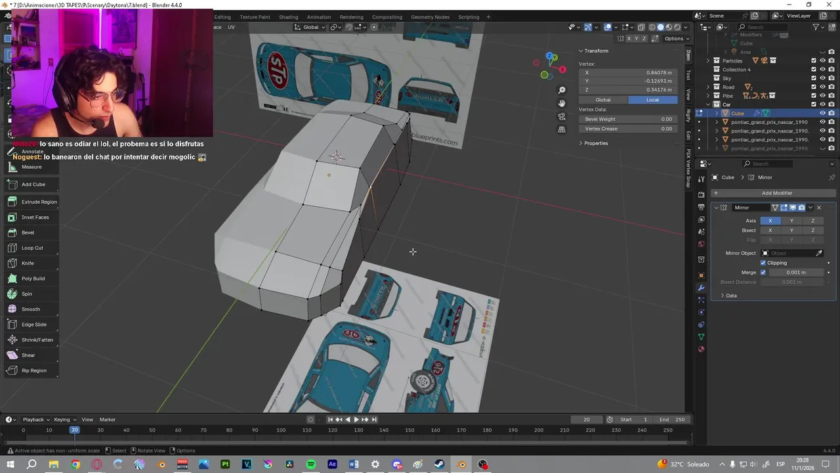The height and width of the screenshot is (473, 840).
Task: Open the Playback dropdown in timeline
Action: click(36, 420)
